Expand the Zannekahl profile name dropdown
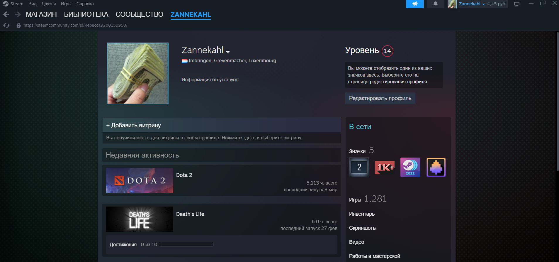Viewport: 559px width, 262px height. click(228, 52)
